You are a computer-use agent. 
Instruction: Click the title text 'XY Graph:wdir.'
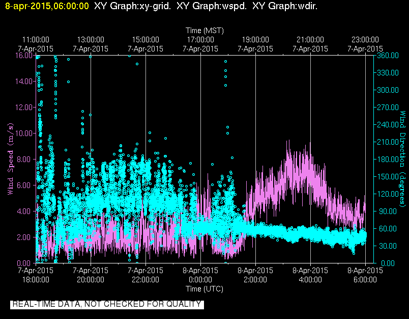(x=285, y=6)
